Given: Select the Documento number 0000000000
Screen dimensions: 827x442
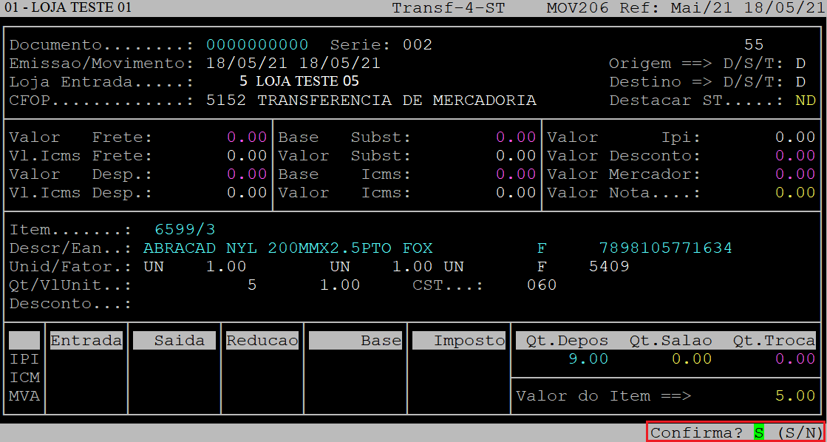Looking at the screenshot, I should [257, 45].
